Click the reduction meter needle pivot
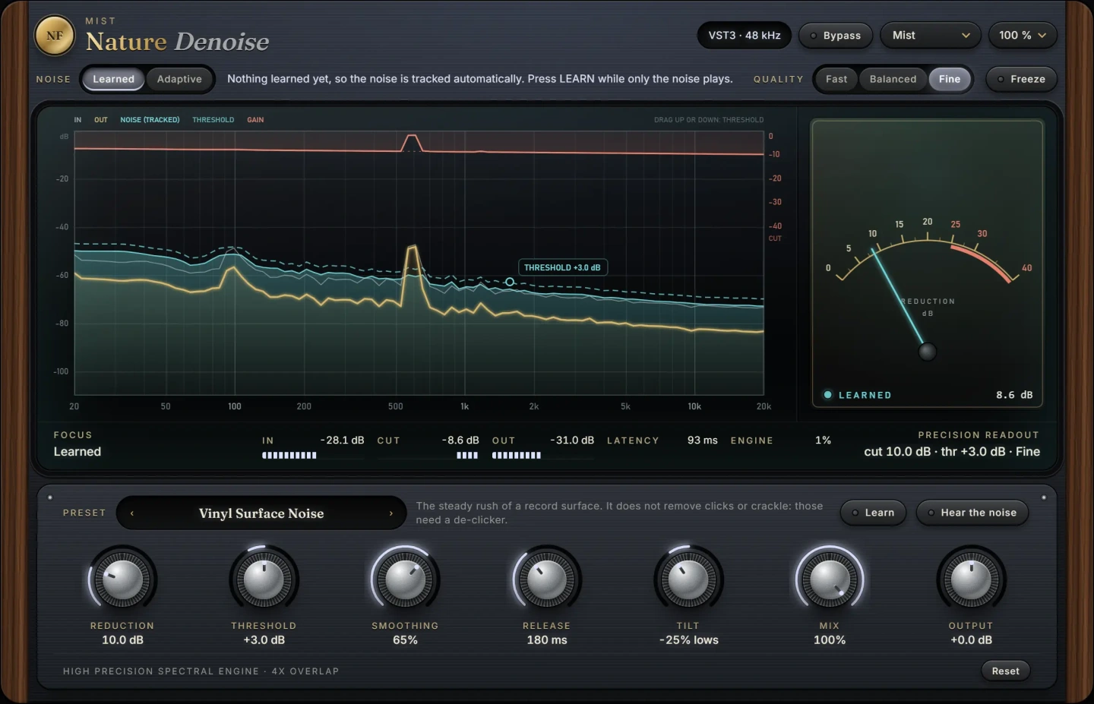 click(927, 352)
